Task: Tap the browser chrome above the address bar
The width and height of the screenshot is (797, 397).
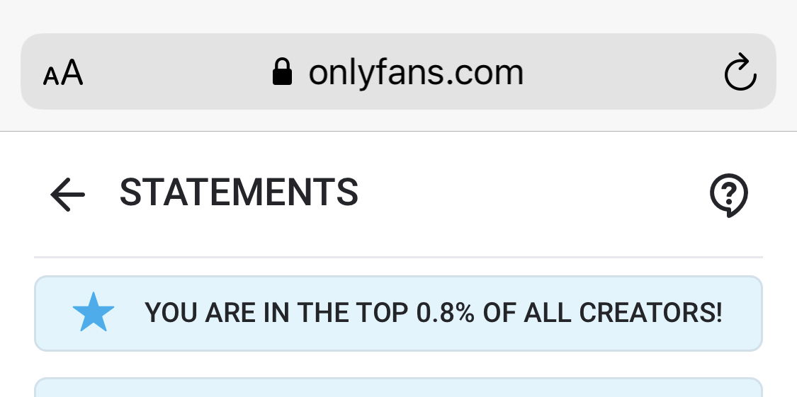Action: pos(398,16)
